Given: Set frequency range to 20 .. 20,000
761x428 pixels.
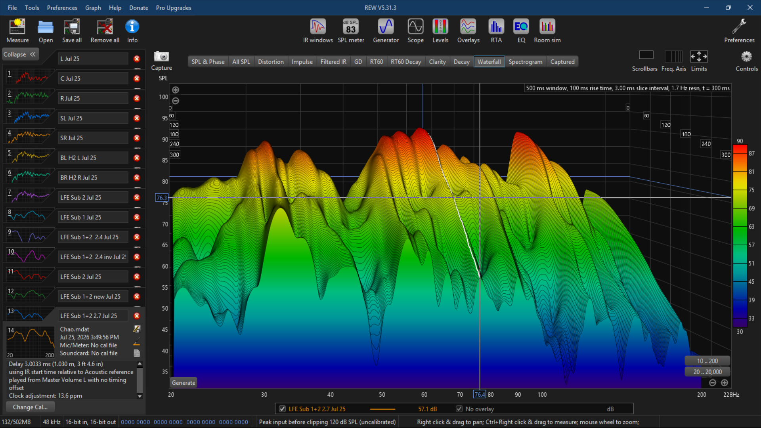Looking at the screenshot, I should (x=707, y=372).
